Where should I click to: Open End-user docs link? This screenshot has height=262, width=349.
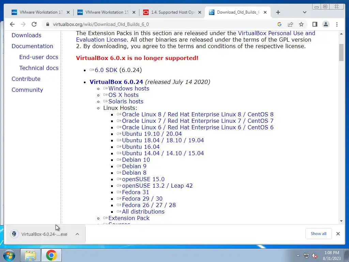click(x=39, y=57)
